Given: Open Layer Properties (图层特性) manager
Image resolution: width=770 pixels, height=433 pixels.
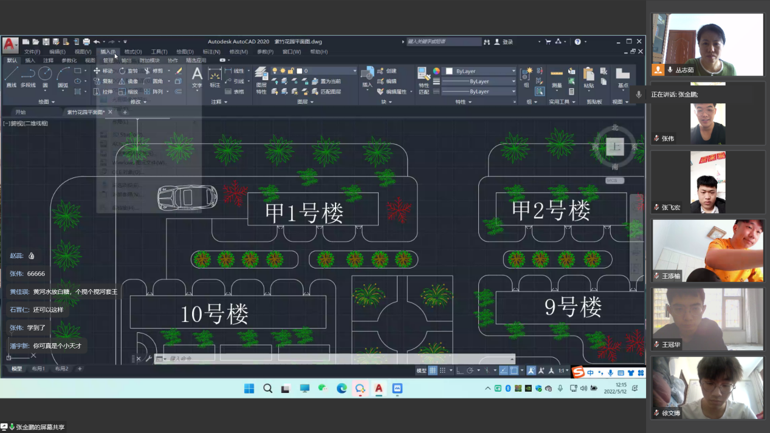Looking at the screenshot, I should point(261,78).
